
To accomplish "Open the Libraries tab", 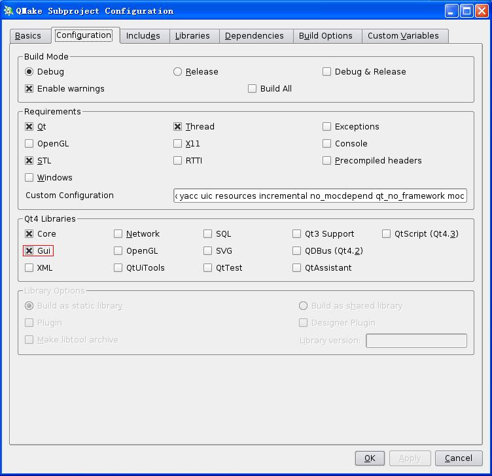I will tap(194, 36).
